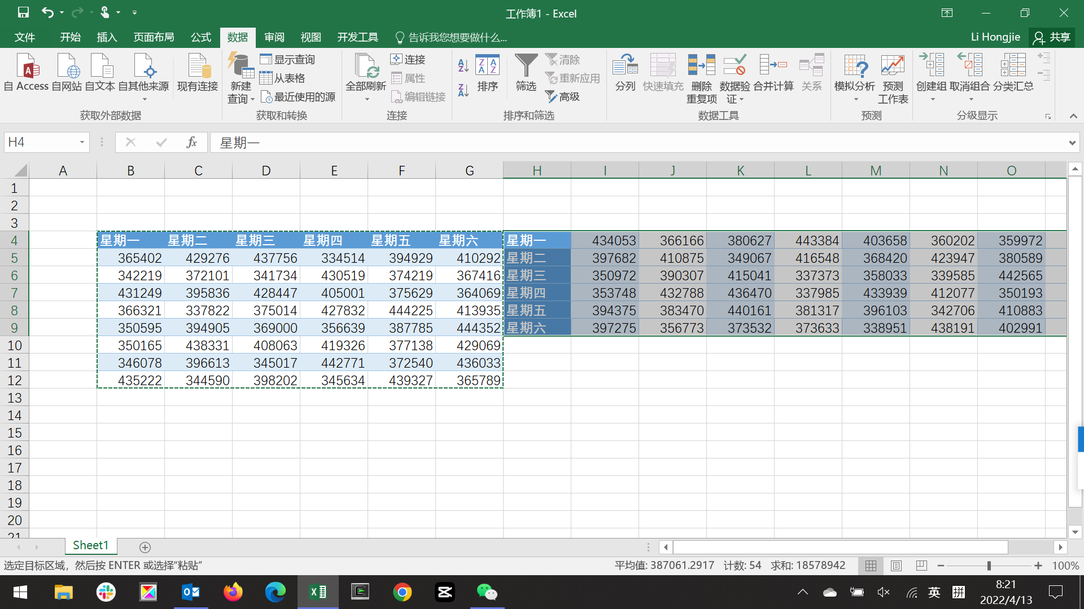Click the Share (共享) button
1084x609 pixels.
(x=1052, y=37)
